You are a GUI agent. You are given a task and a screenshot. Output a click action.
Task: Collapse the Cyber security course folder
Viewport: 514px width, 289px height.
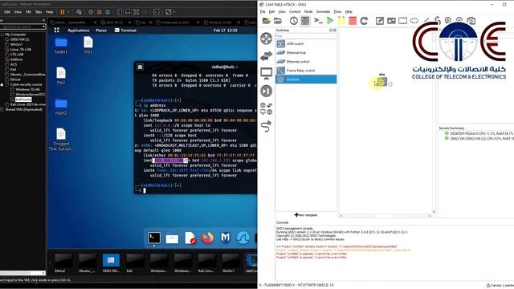pos(2,84)
